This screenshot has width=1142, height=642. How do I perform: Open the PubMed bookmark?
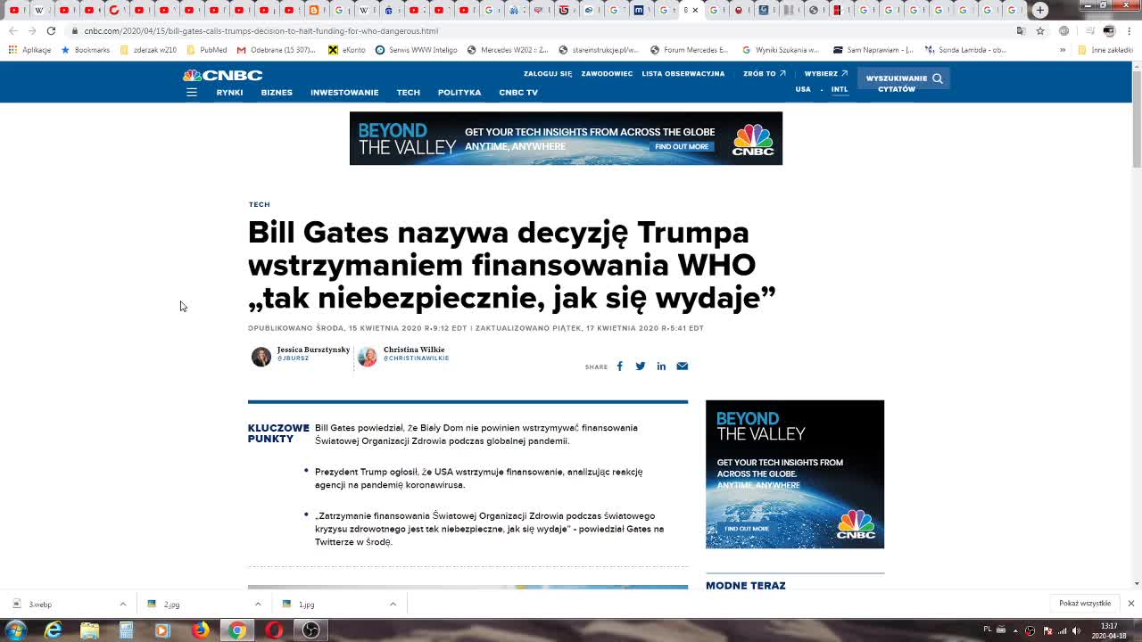206,50
